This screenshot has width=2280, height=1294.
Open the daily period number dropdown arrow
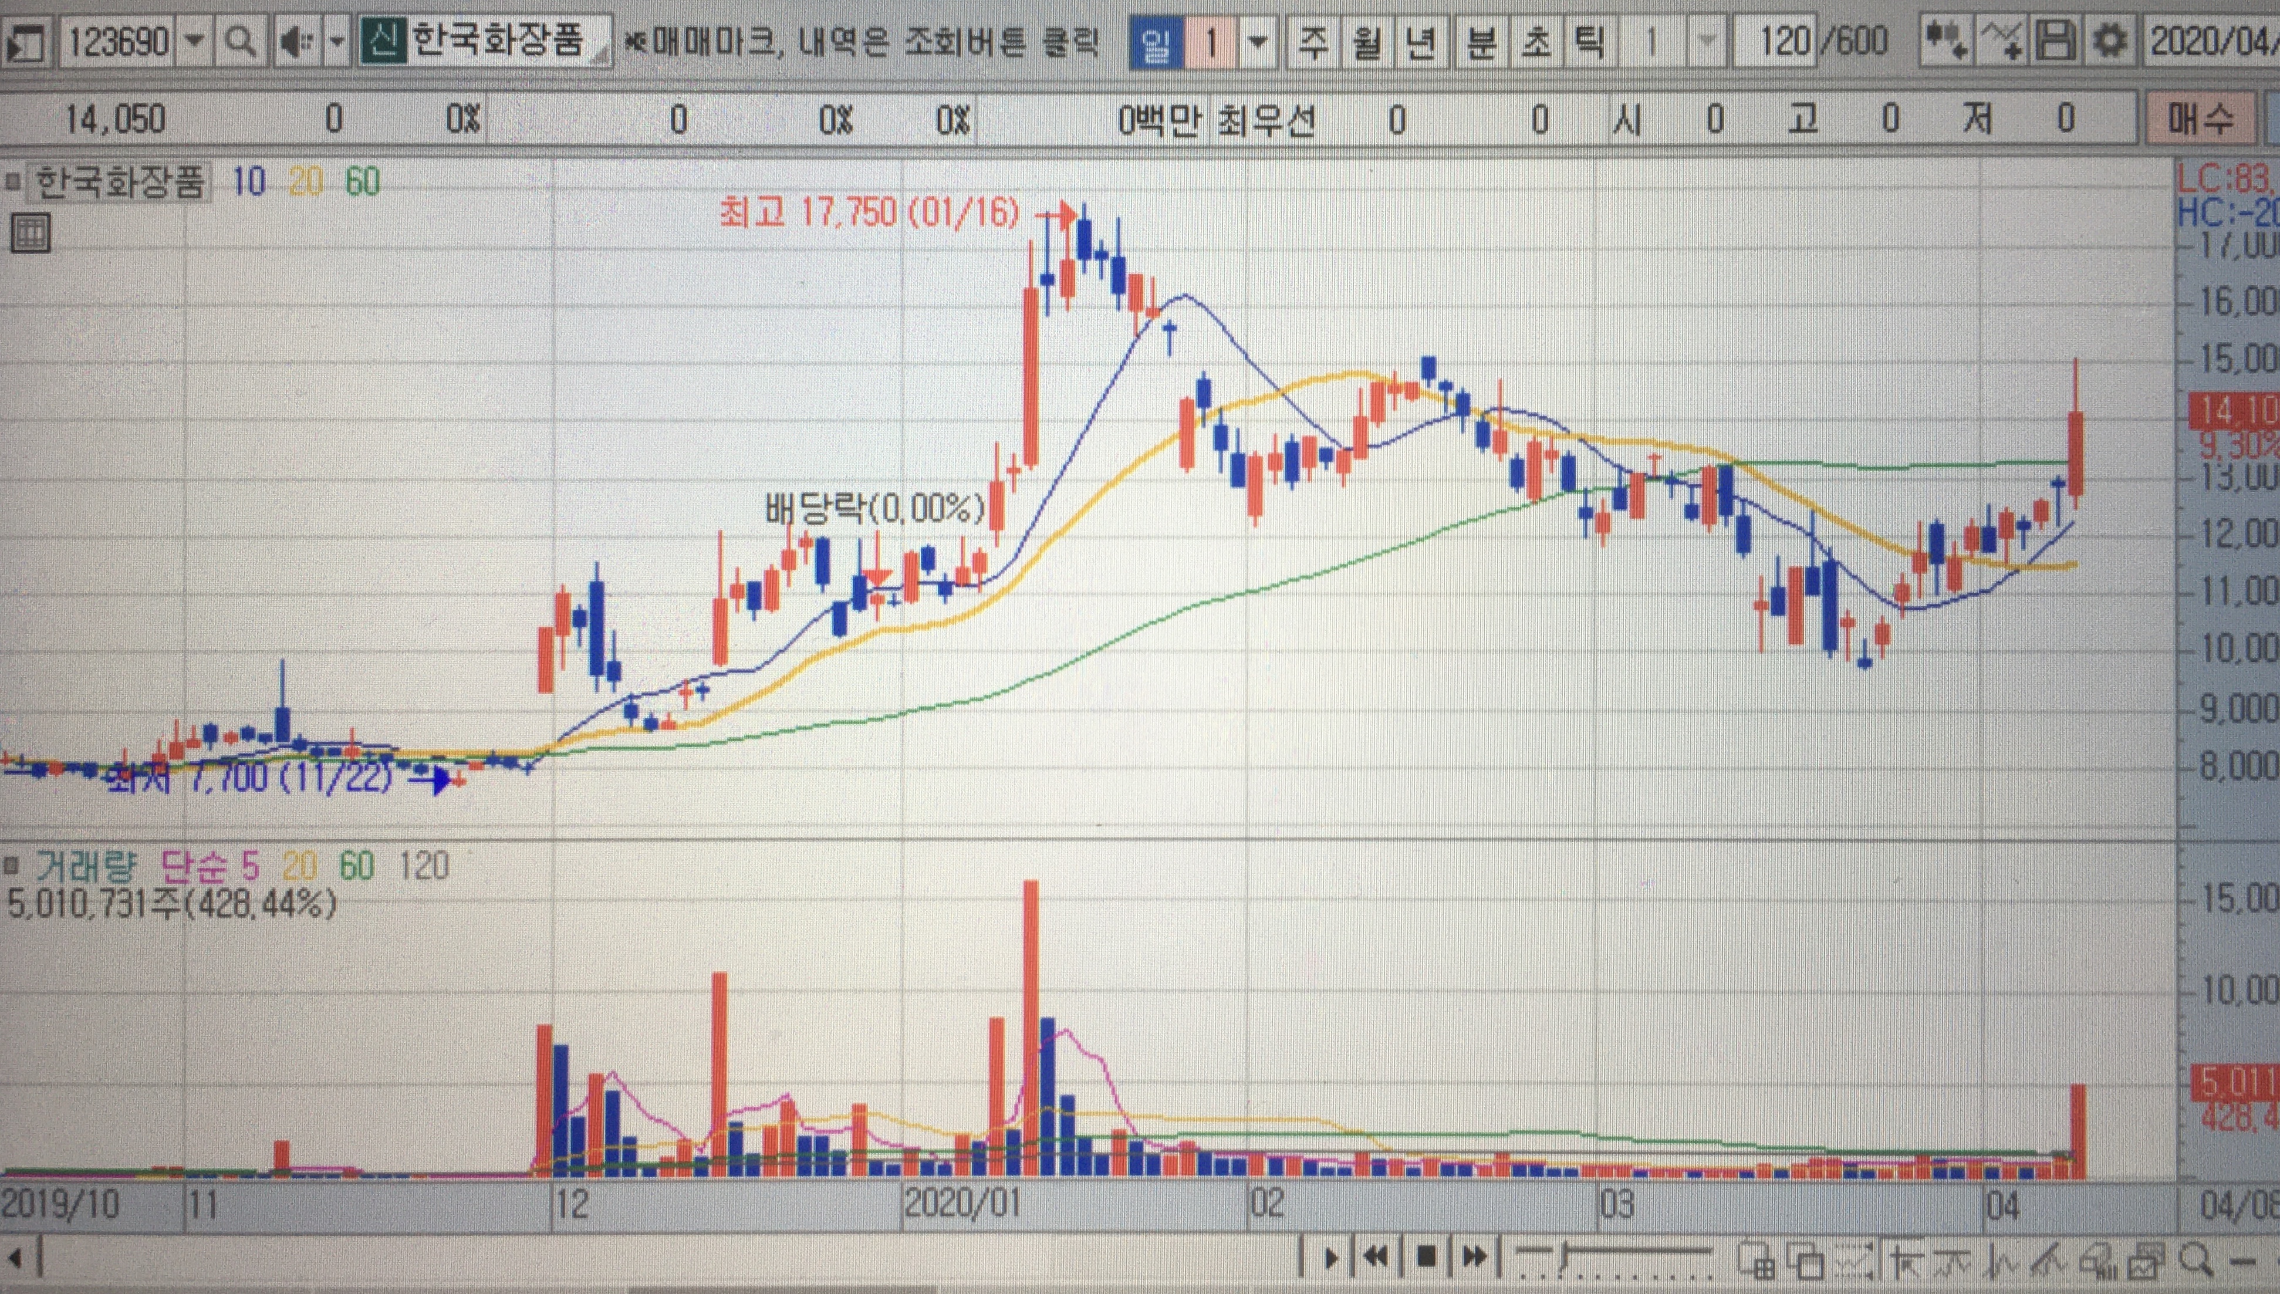(1257, 42)
